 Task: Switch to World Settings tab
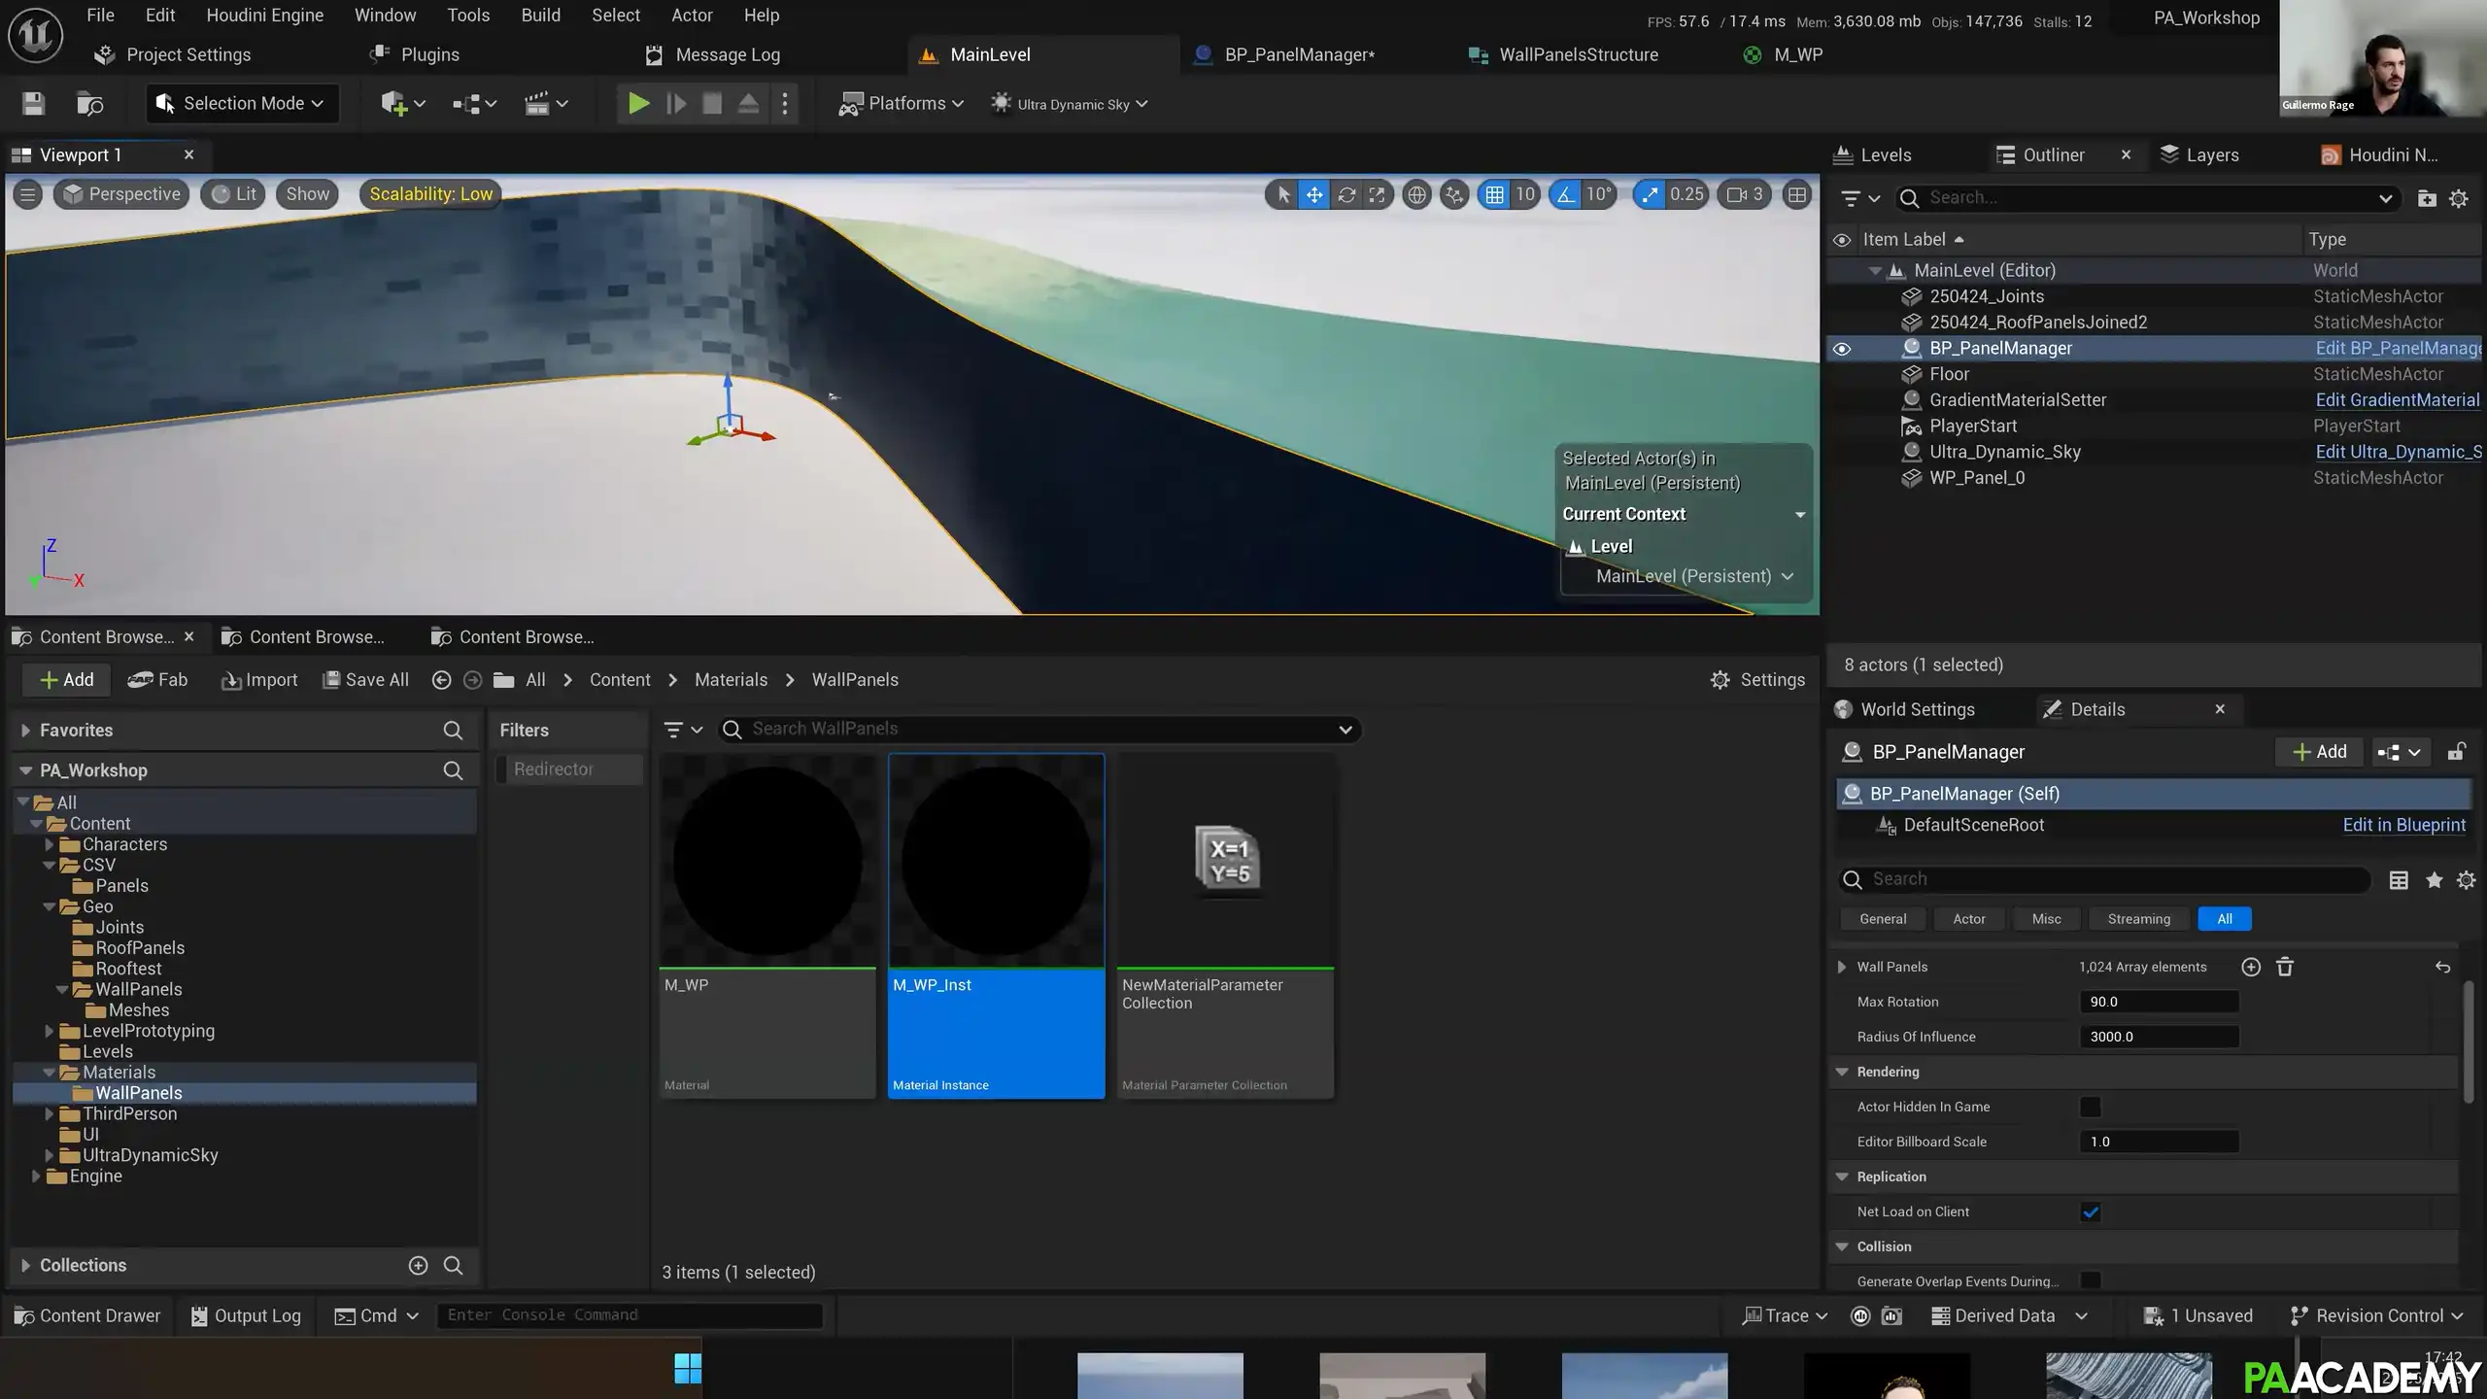[1917, 710]
